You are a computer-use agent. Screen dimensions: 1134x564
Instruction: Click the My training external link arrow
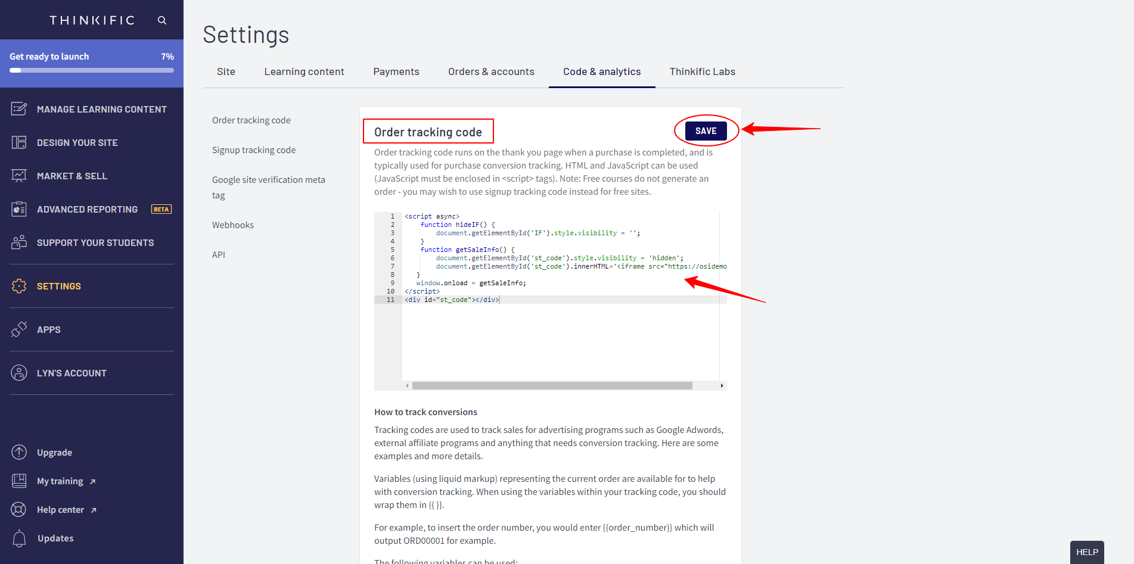click(x=92, y=482)
